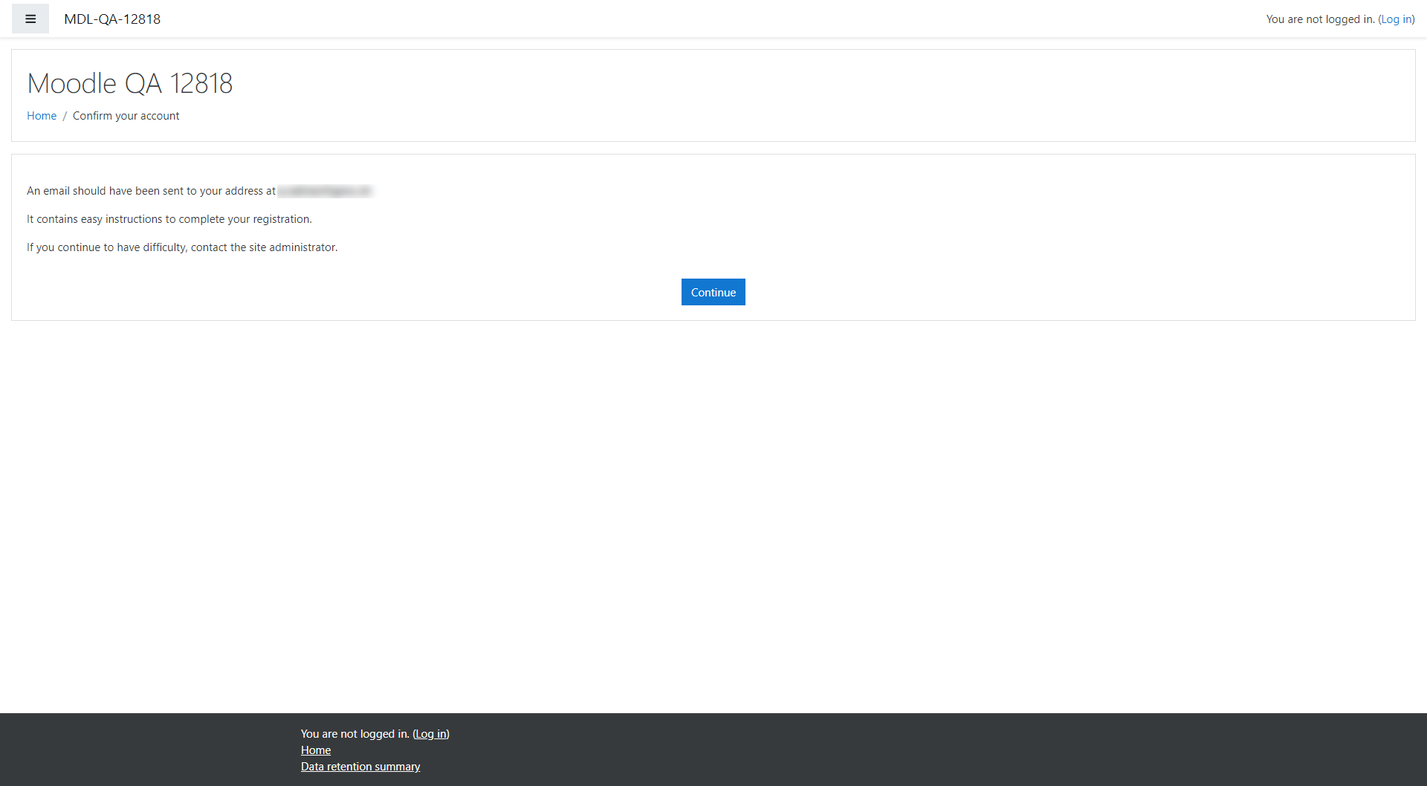Click the Moodle QA 12818 heading
Image resolution: width=1427 pixels, height=786 pixels.
[x=130, y=83]
